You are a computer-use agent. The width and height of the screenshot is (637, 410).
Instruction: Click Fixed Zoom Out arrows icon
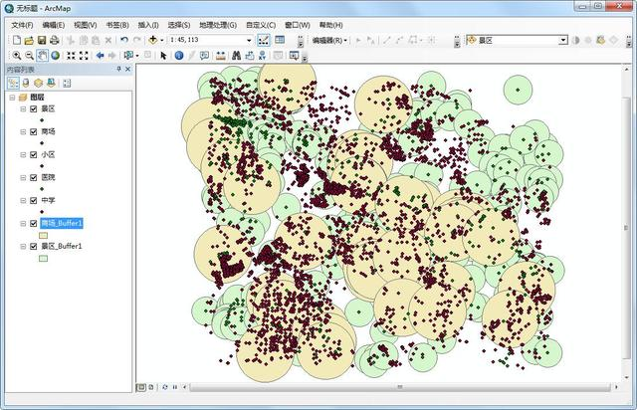pos(84,56)
